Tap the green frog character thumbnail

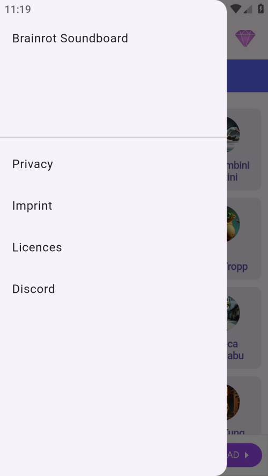pos(233,224)
